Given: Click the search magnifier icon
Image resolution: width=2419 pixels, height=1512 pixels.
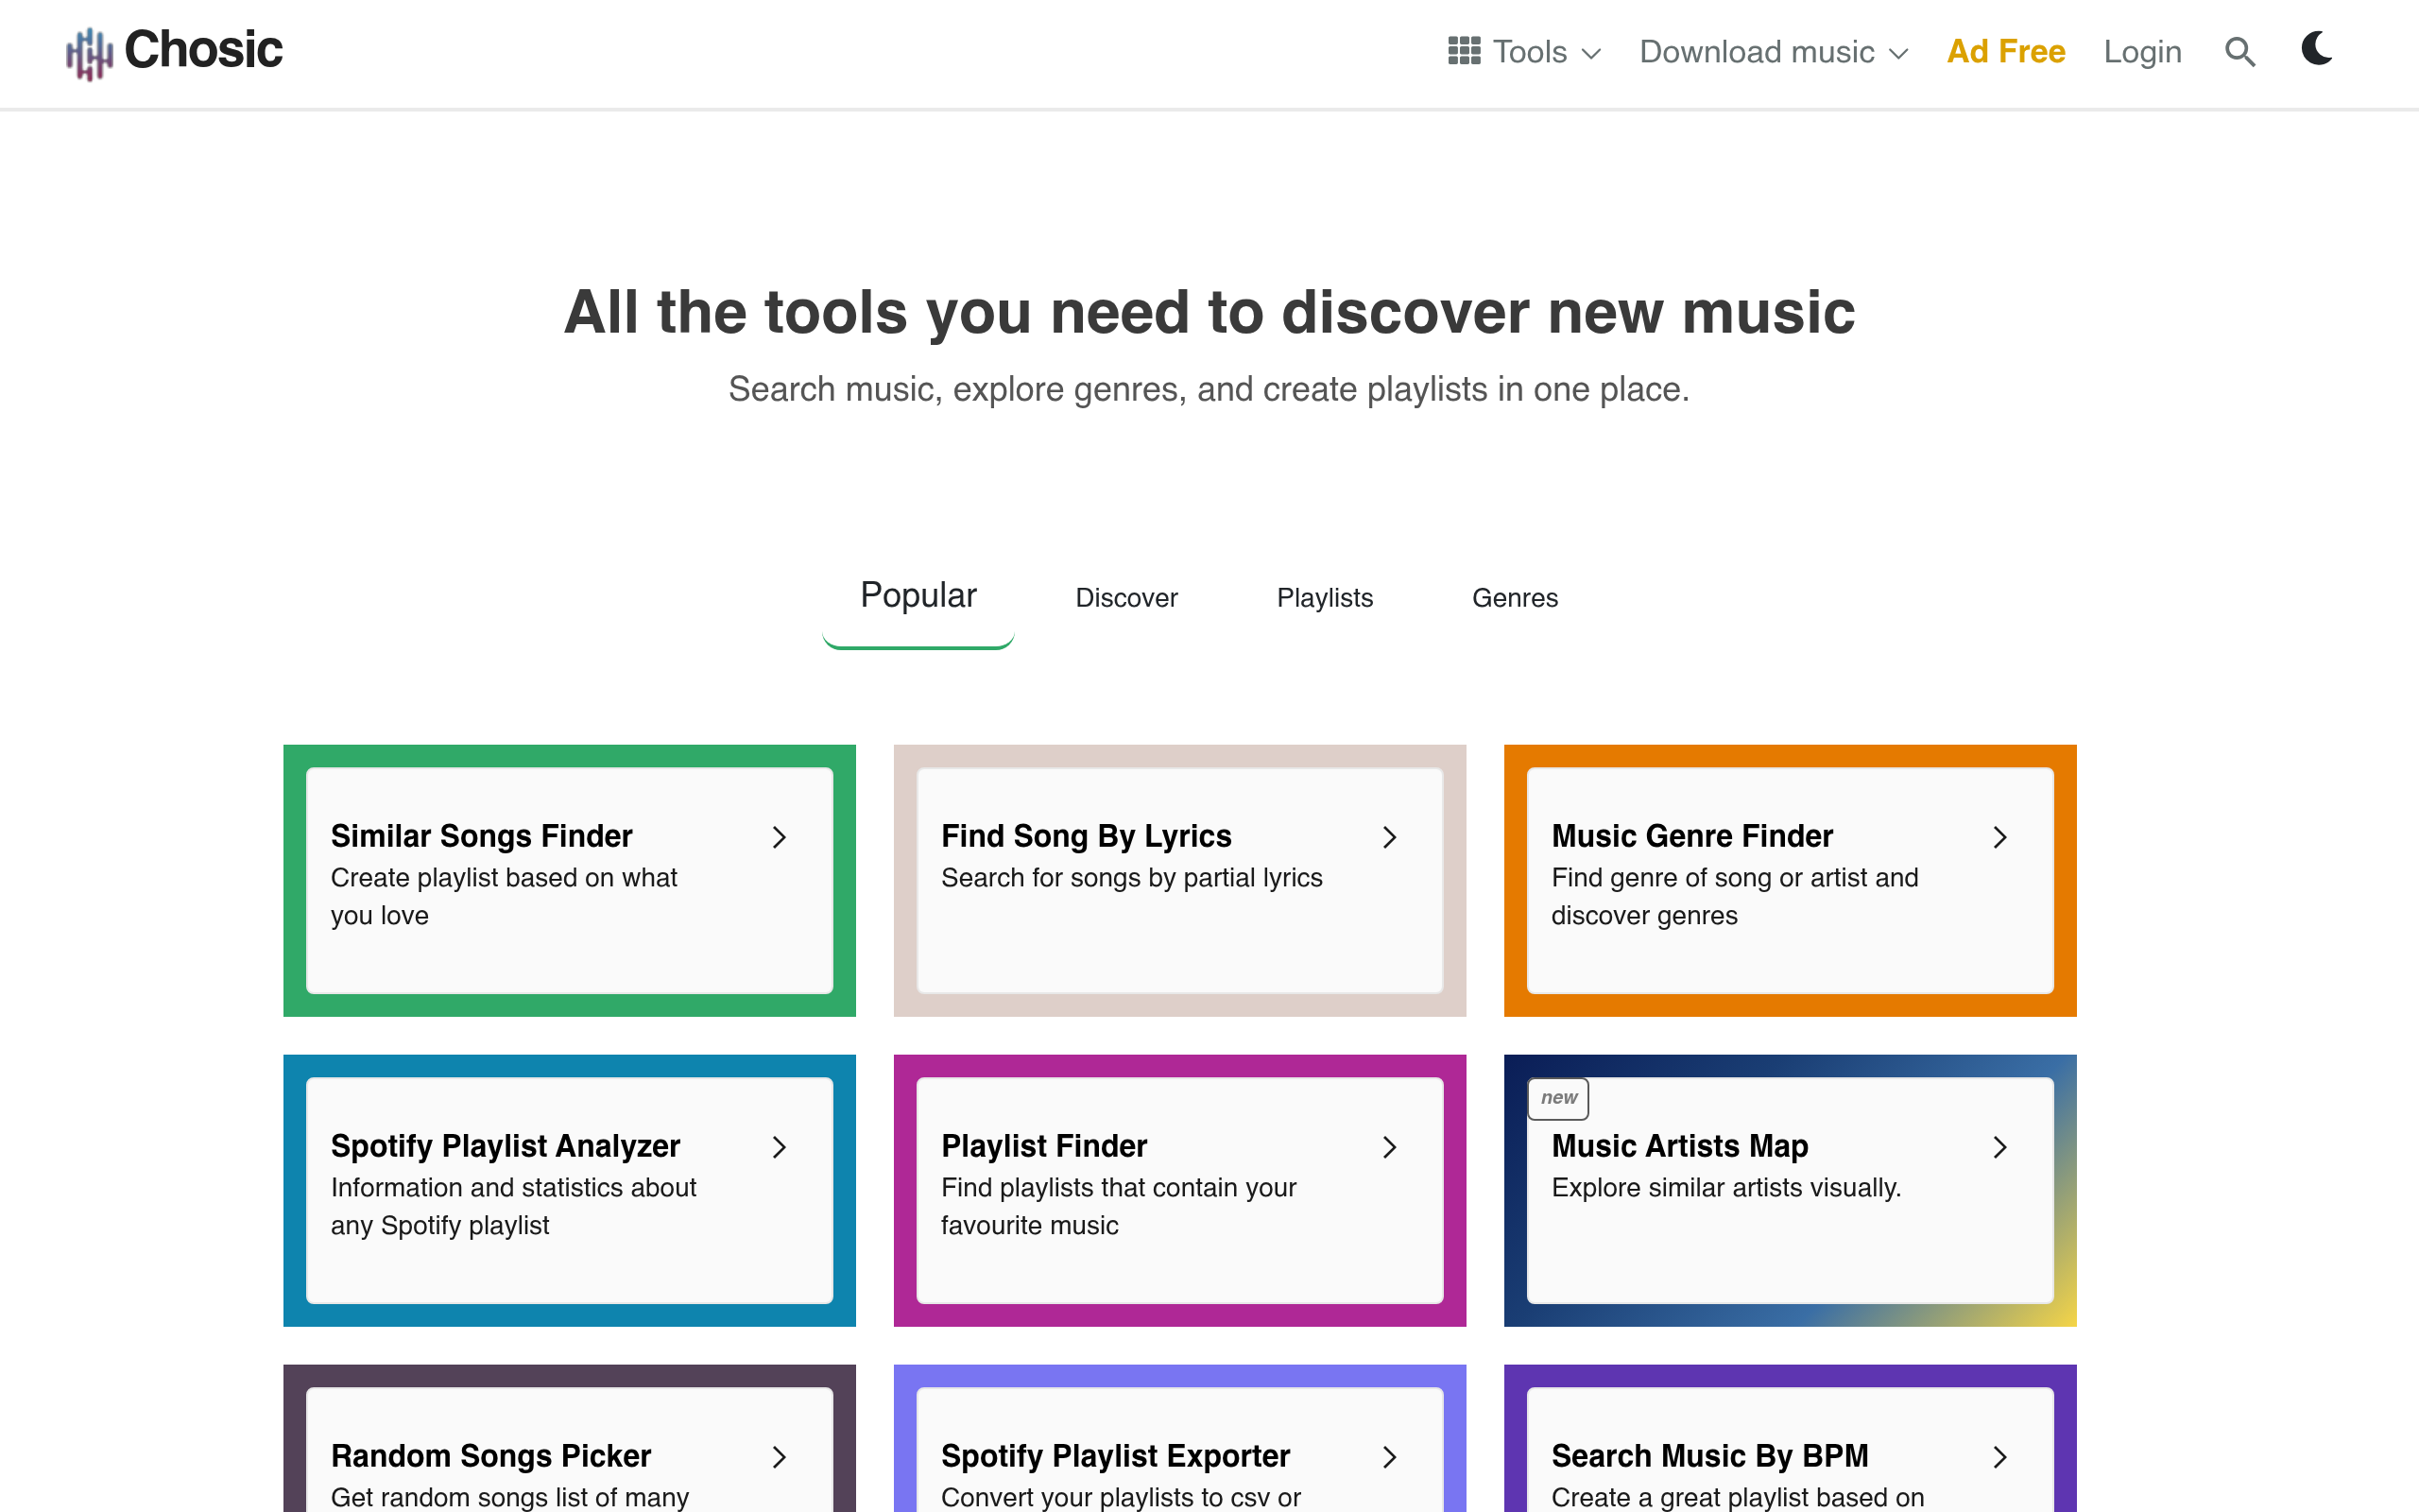Looking at the screenshot, I should tap(2240, 52).
